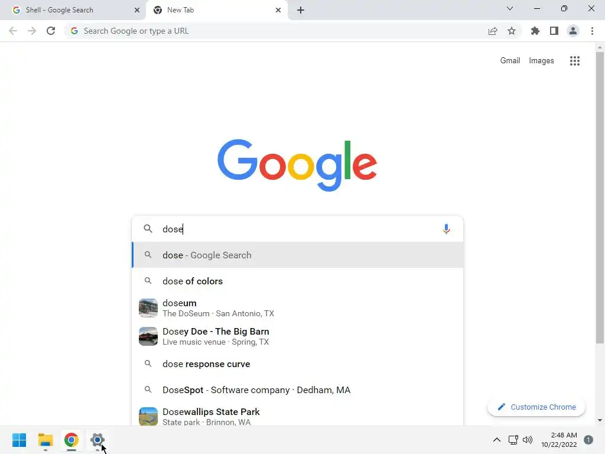Open the Google apps grid
Screen dimensions: 605x454
coord(574,61)
